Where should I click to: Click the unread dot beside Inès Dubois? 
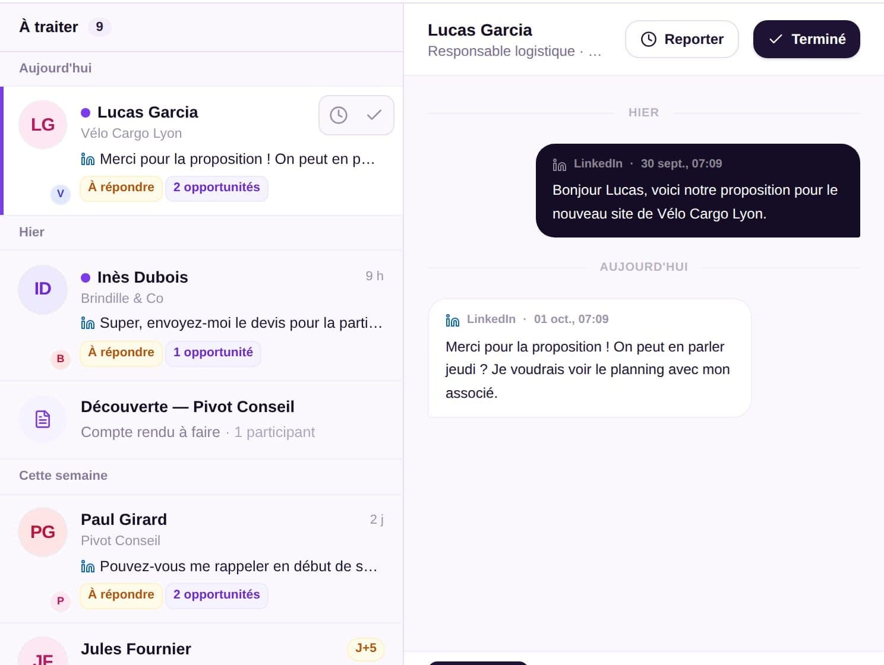tap(86, 277)
